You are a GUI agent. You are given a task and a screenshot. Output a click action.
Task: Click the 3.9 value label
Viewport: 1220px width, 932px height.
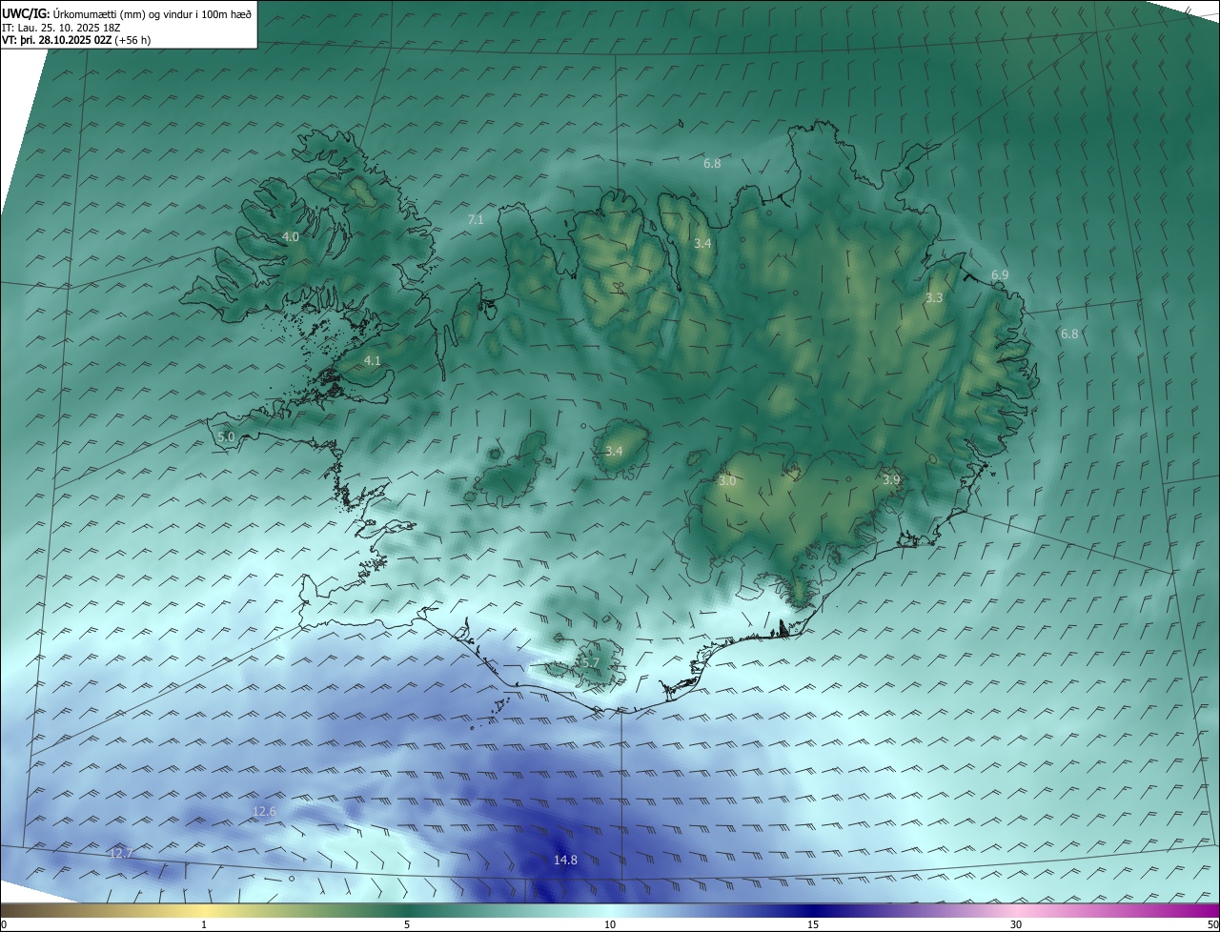pos(891,480)
